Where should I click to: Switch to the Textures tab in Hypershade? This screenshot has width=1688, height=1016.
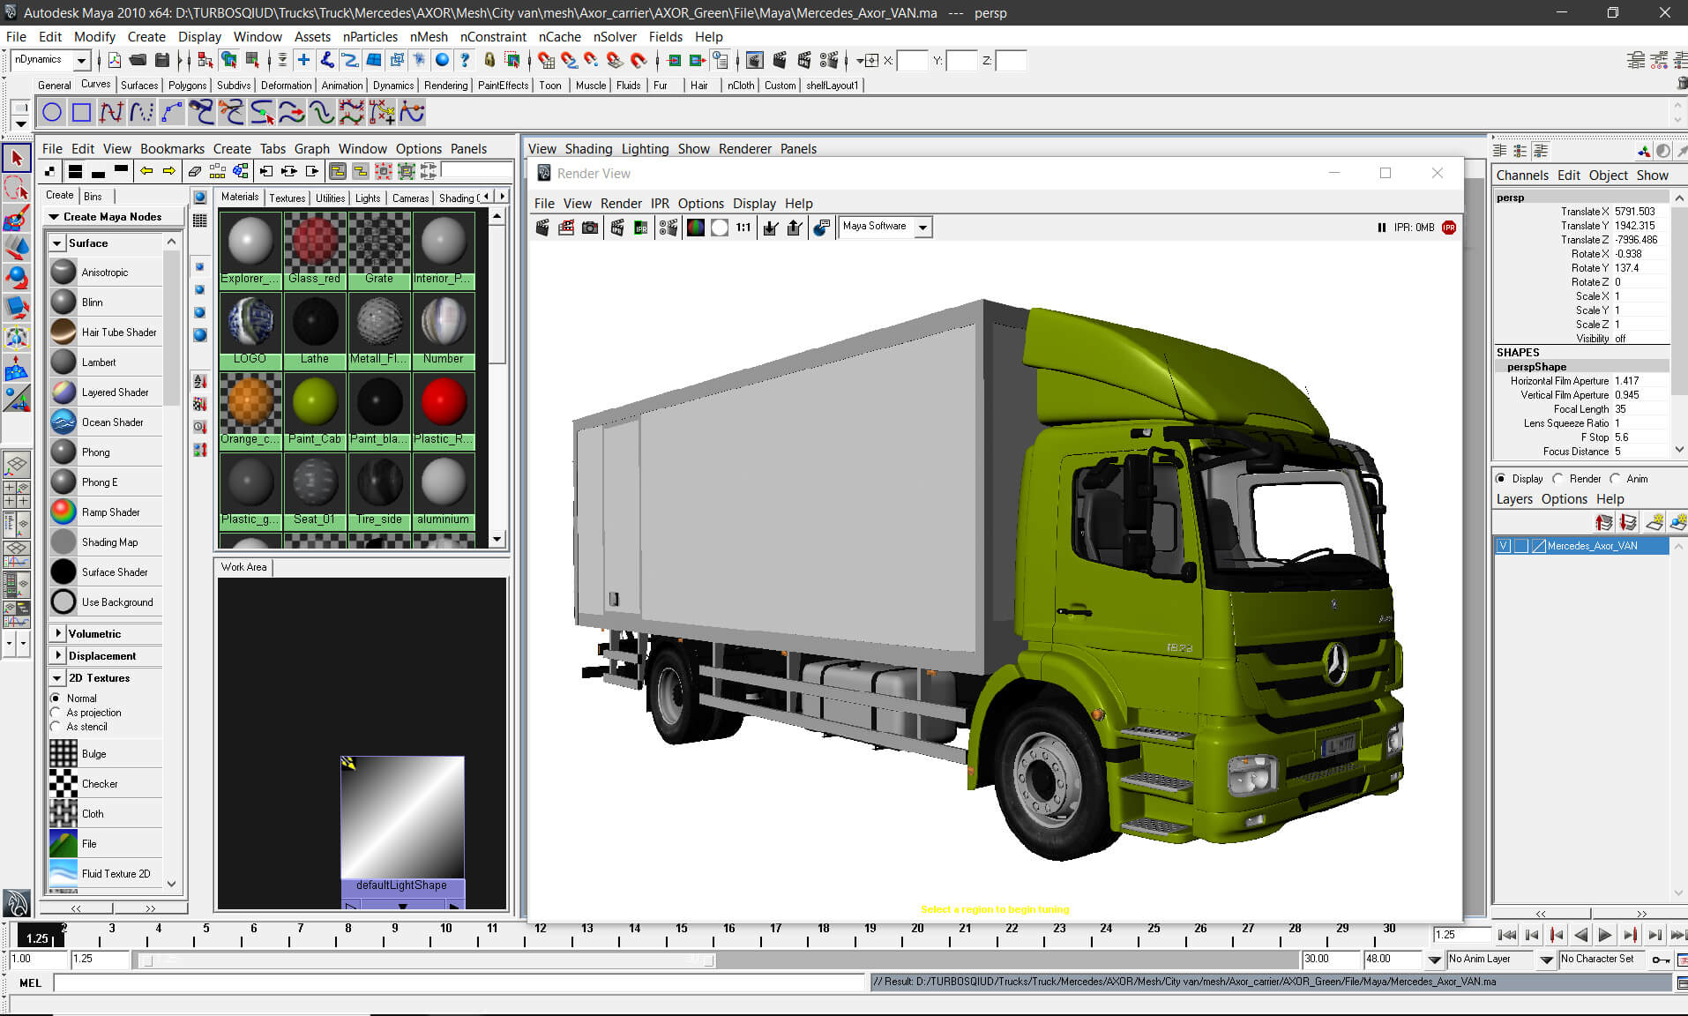click(287, 198)
